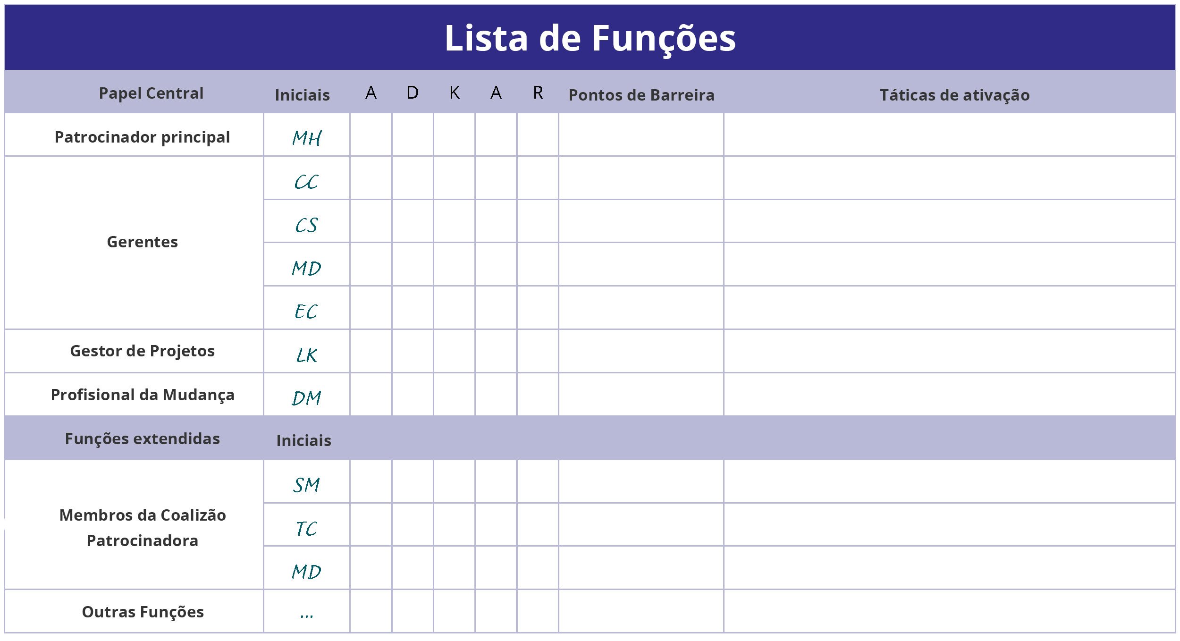
Task: Click the "Táticas de ativação" column header
Action: [954, 95]
